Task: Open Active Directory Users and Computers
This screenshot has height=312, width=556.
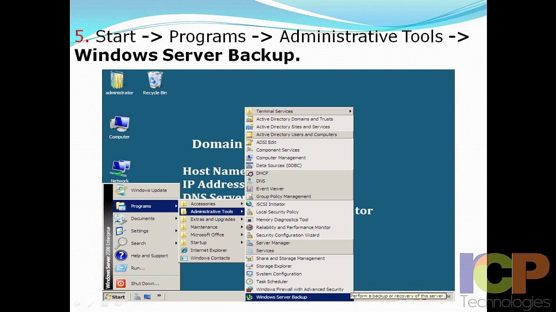Action: click(299, 135)
